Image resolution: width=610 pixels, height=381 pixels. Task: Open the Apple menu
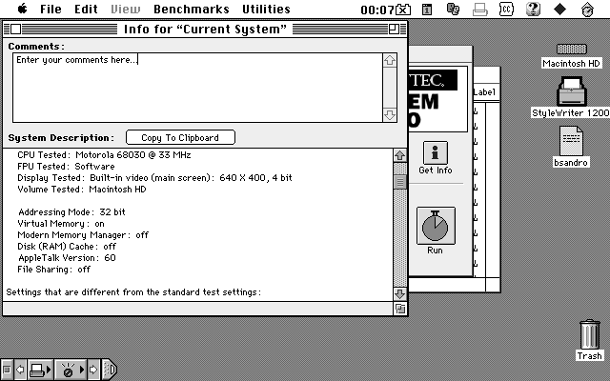click(21, 9)
